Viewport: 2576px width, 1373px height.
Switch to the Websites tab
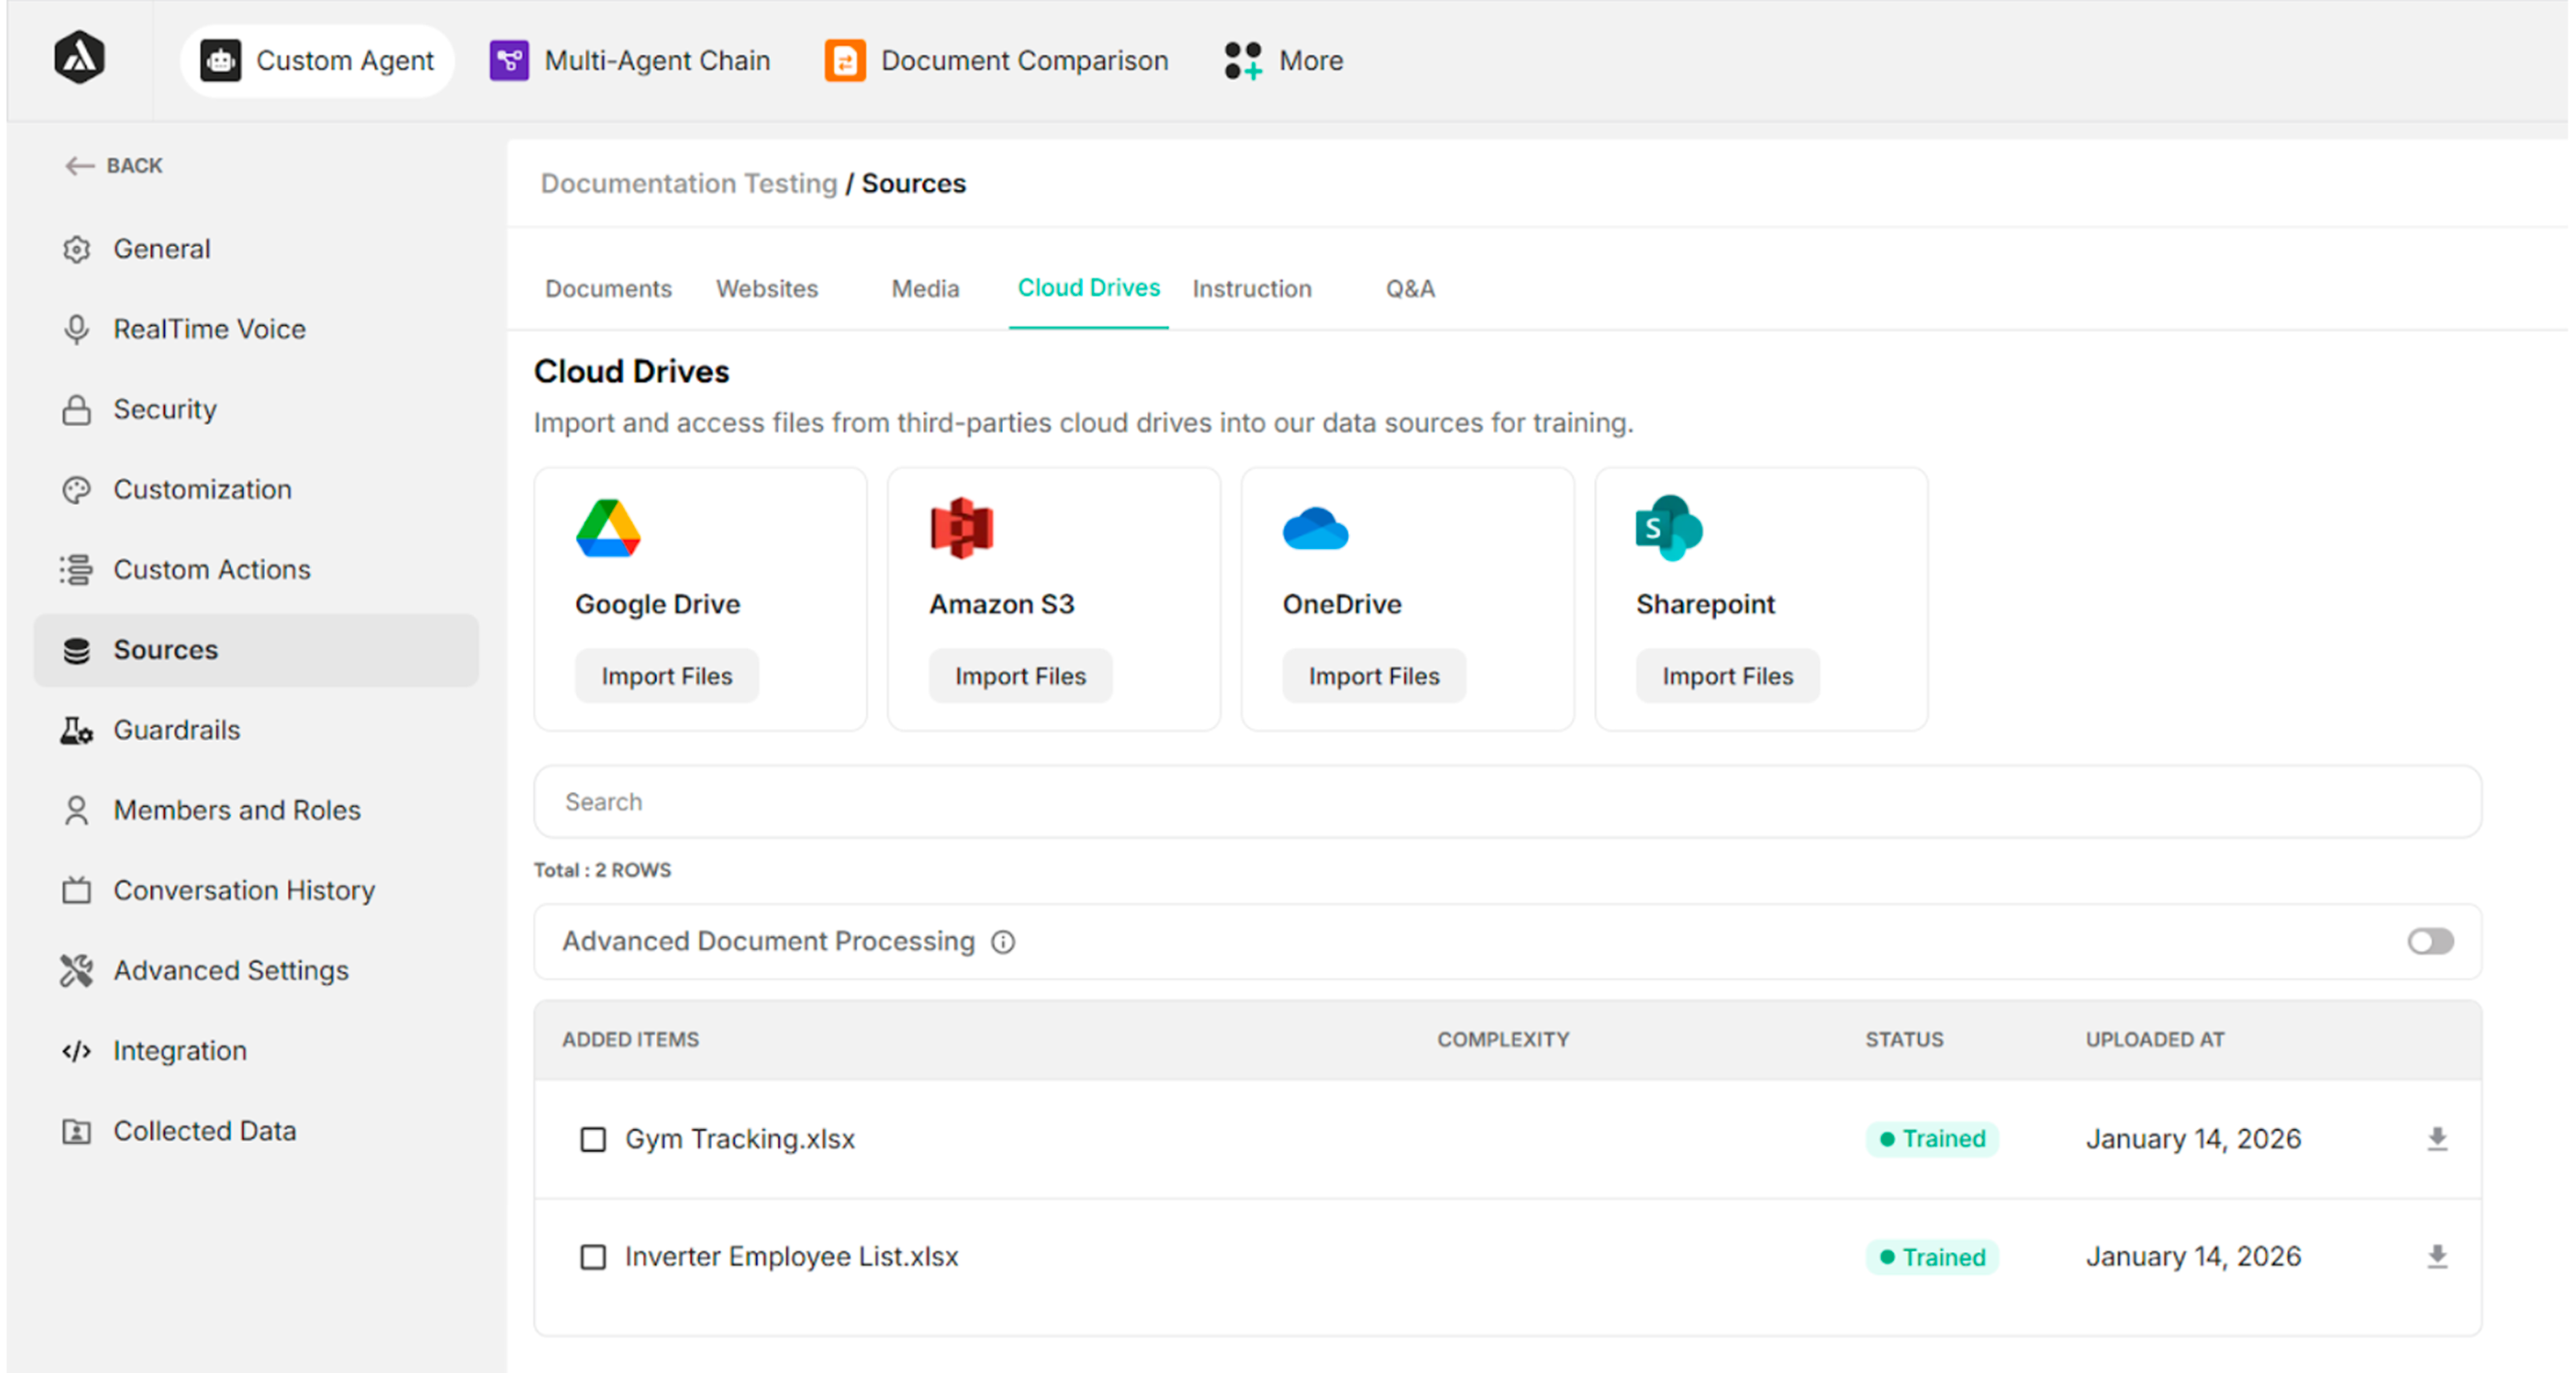(x=766, y=289)
